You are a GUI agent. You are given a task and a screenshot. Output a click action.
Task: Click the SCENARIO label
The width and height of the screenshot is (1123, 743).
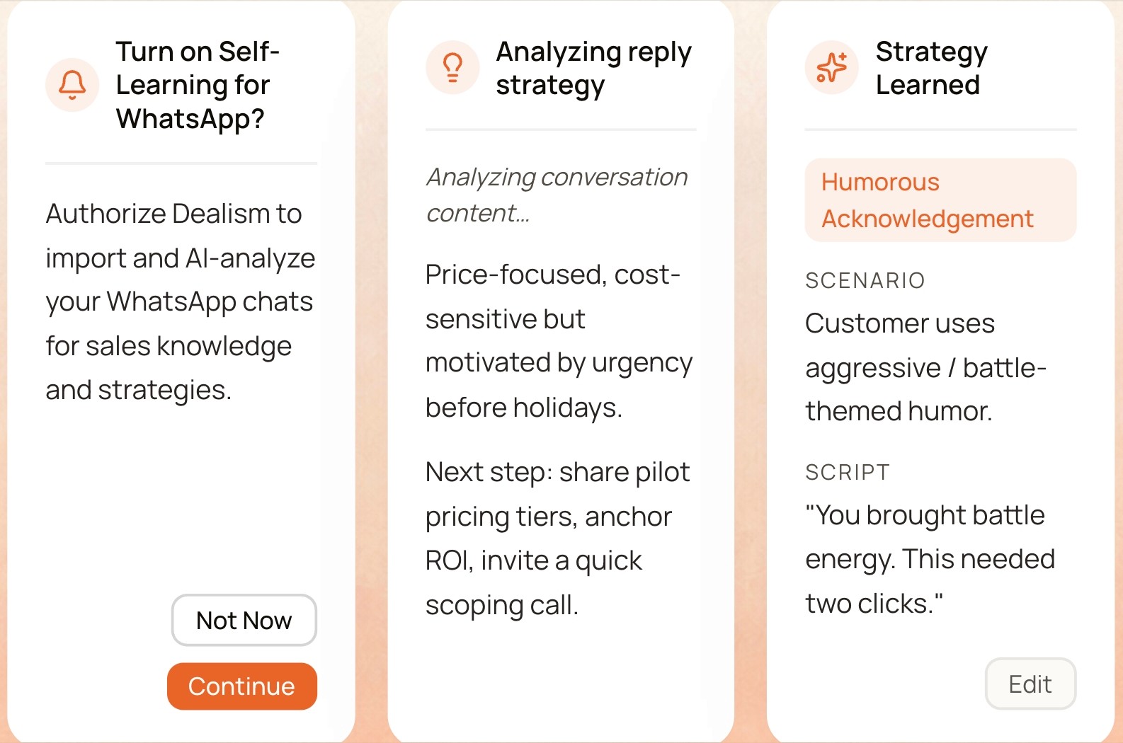pyautogui.click(x=865, y=281)
